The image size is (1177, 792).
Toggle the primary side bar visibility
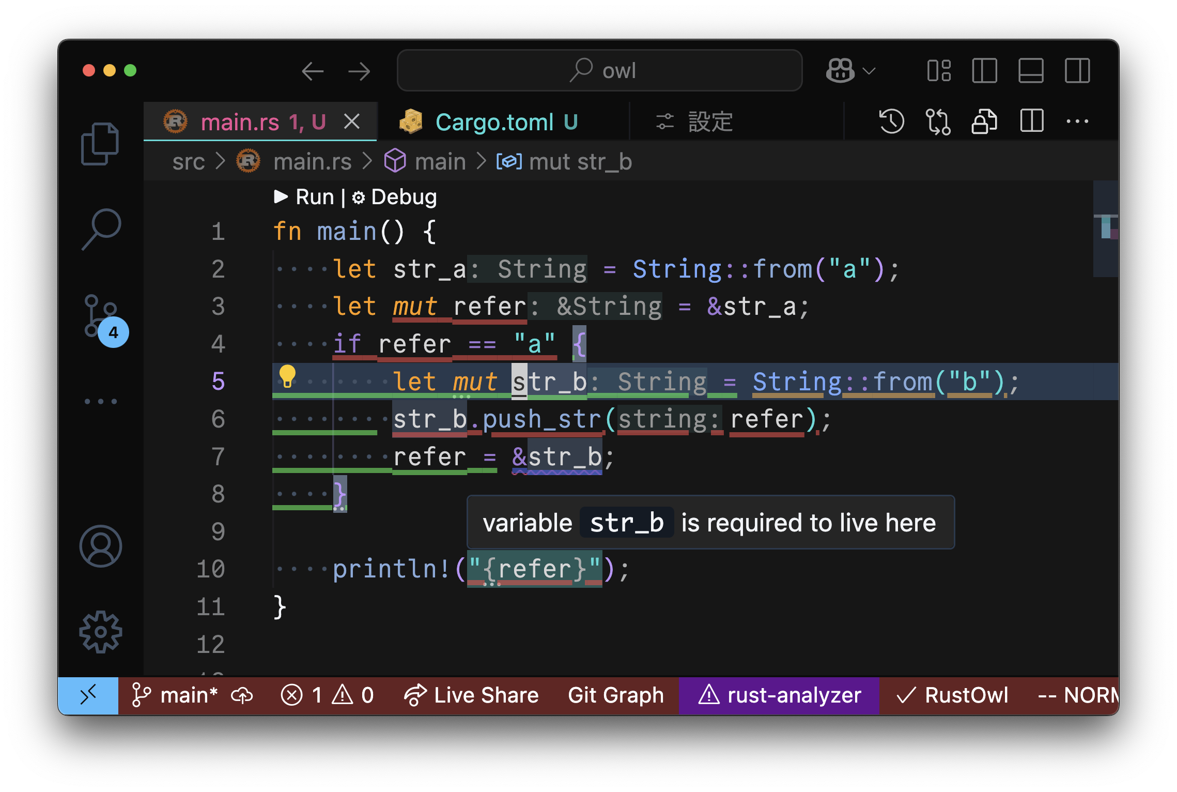pyautogui.click(x=984, y=71)
